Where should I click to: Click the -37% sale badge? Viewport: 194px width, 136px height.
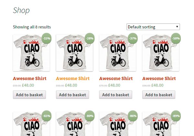point(133,38)
